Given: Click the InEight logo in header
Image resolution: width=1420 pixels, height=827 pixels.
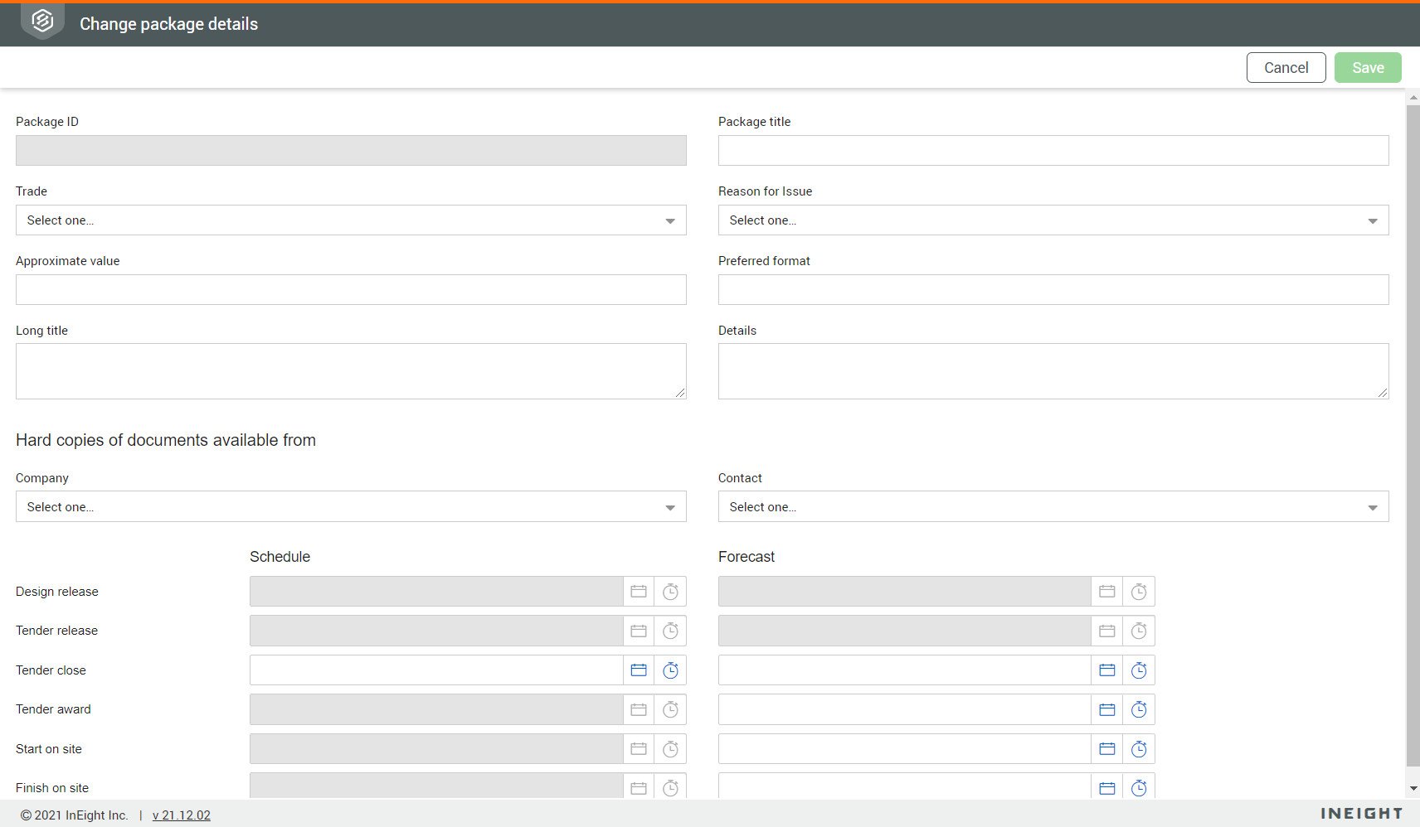Looking at the screenshot, I should tap(42, 22).
